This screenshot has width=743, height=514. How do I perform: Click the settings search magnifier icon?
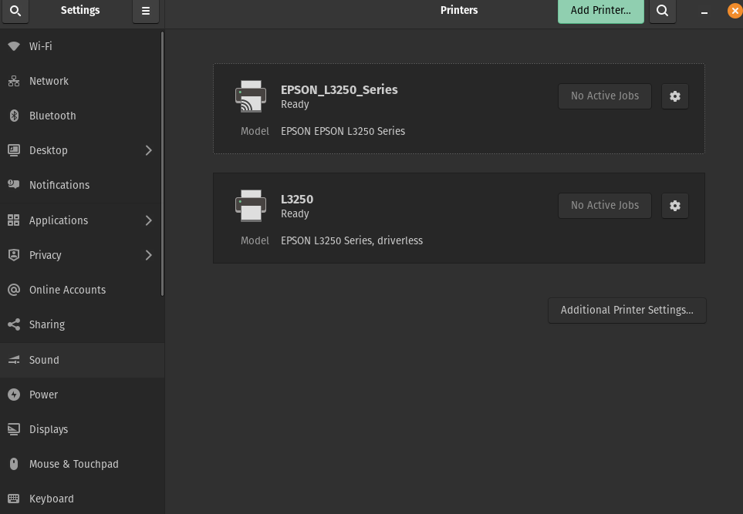point(15,11)
